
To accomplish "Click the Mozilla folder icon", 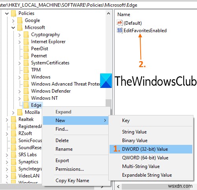I will tap(20, 112).
